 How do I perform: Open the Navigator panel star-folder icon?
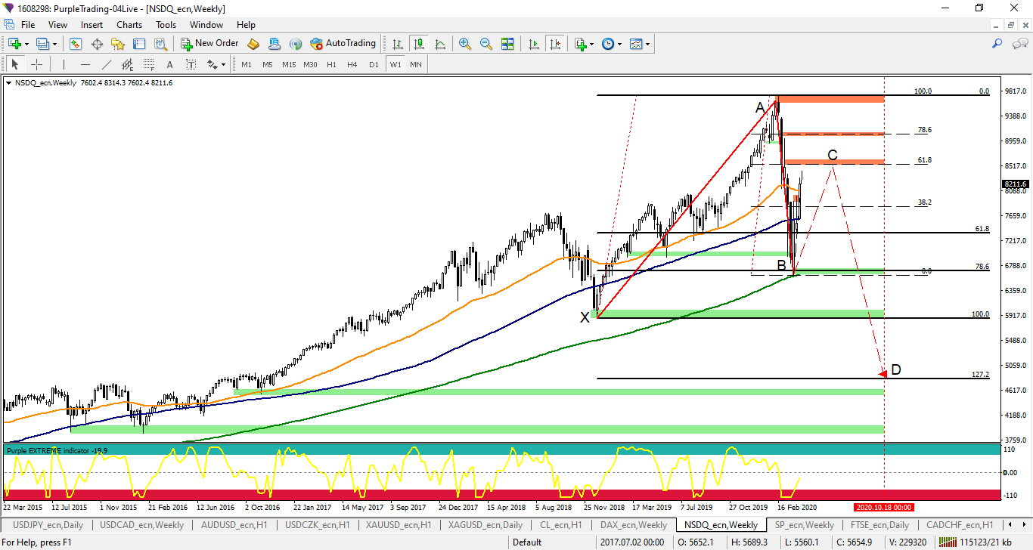pos(118,44)
